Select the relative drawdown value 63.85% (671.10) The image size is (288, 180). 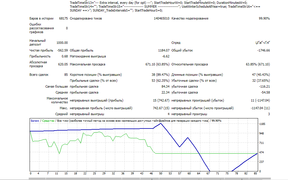point(258,65)
